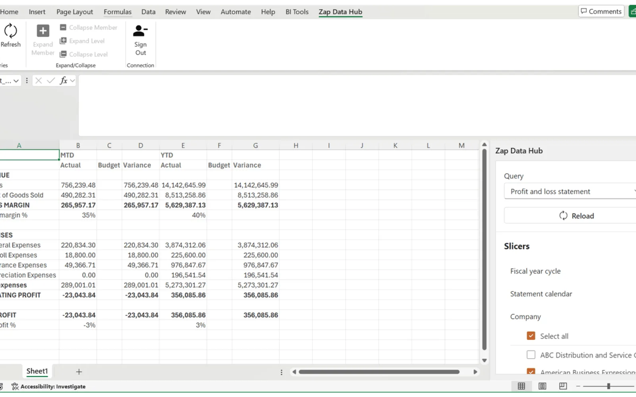Select the Sheet1 worksheet tab
636x397 pixels.
[37, 371]
